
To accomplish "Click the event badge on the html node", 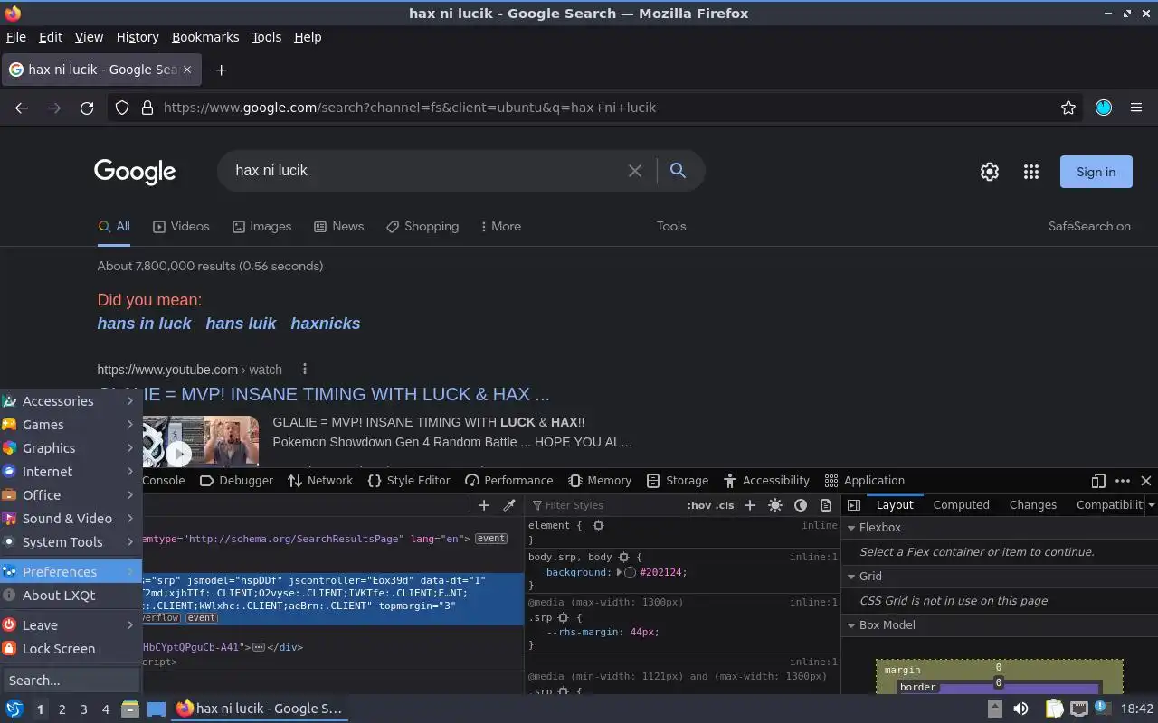I will point(491,539).
